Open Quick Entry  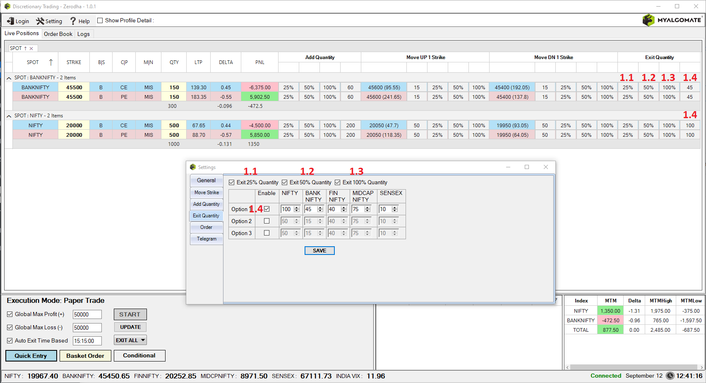[31, 356]
